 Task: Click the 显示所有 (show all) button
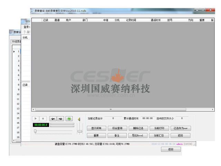tap(97, 128)
